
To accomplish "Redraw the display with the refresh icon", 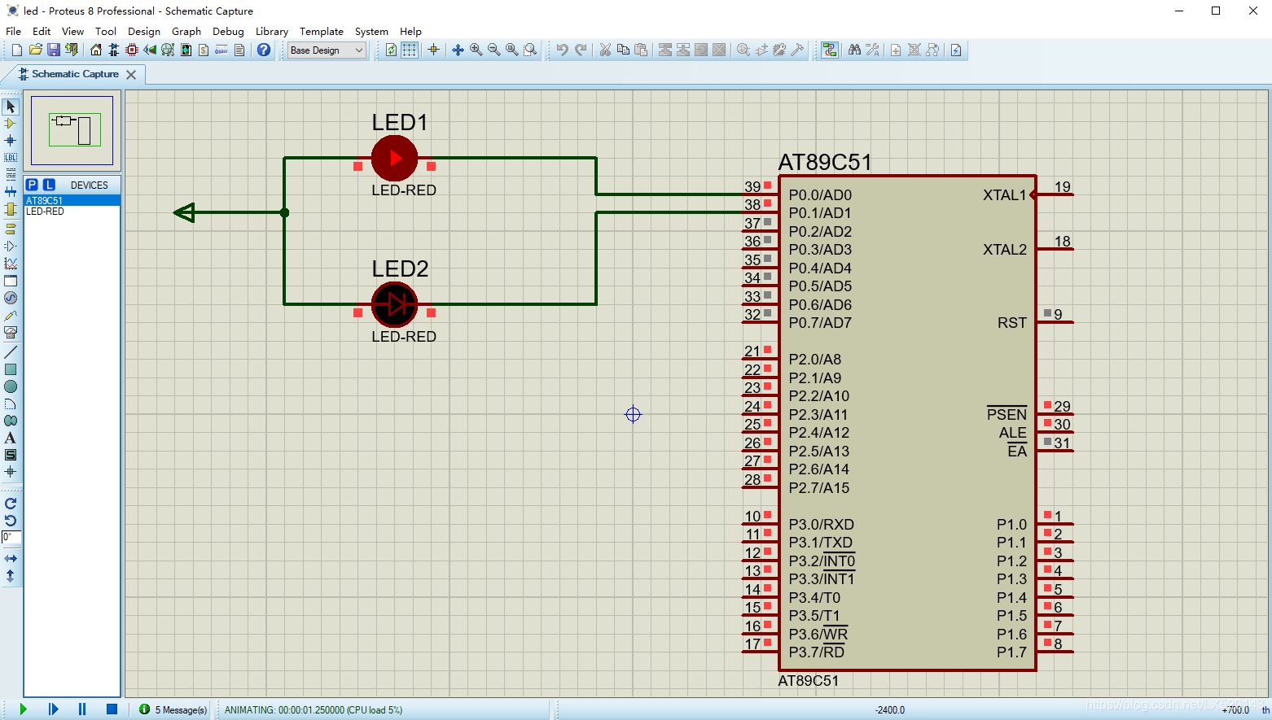I will click(x=392, y=50).
